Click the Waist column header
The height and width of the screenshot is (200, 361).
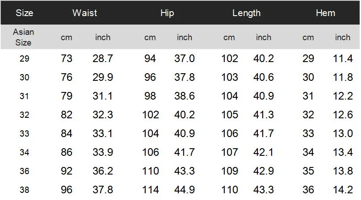tap(85, 13)
